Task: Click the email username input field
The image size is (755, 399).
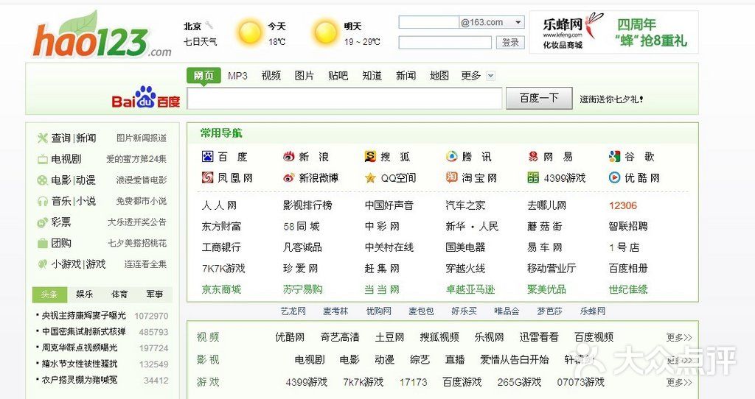Action: [428, 22]
